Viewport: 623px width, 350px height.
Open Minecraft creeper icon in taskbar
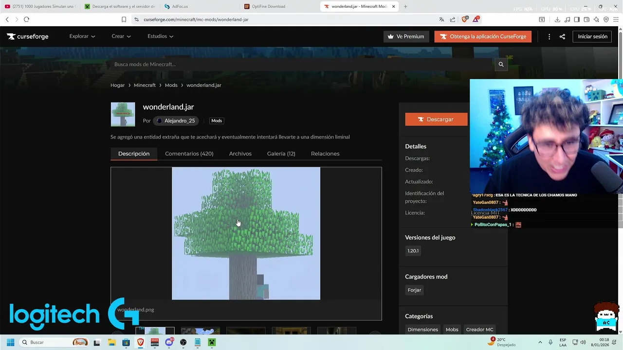212,342
